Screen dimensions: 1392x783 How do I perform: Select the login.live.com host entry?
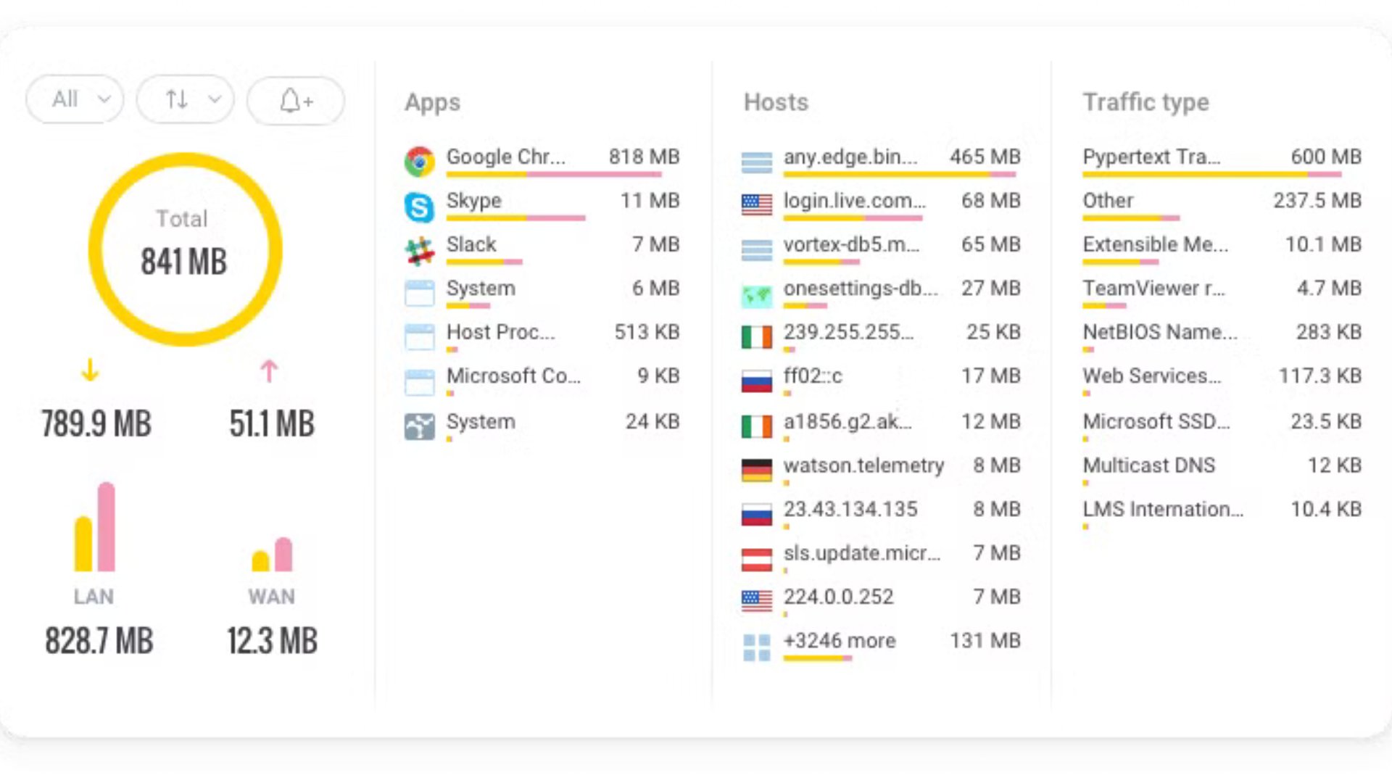click(x=854, y=201)
